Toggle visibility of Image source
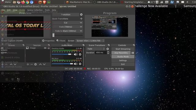 (45, 48)
